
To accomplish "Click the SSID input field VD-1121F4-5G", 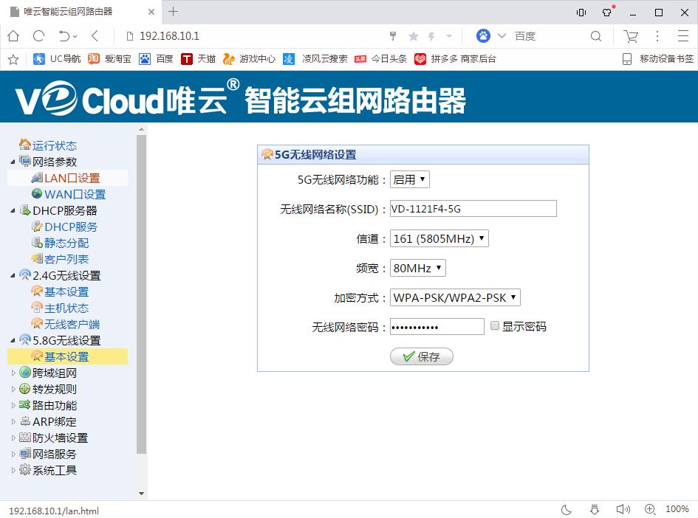I will (x=473, y=208).
